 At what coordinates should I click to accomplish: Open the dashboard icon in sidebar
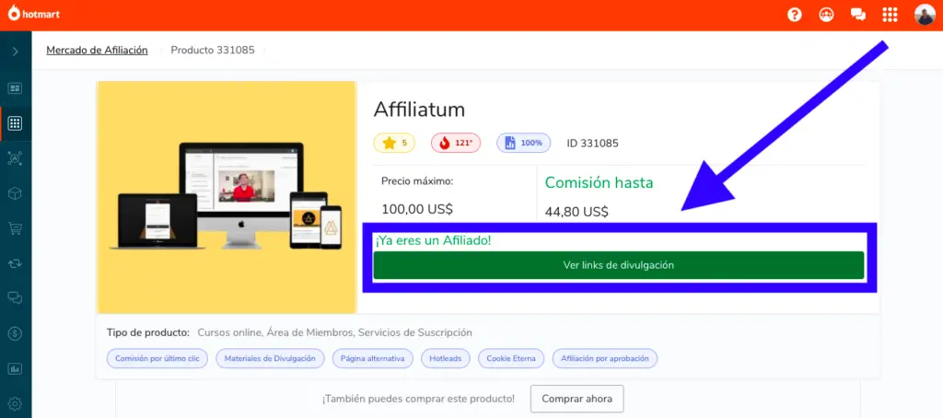(15, 88)
